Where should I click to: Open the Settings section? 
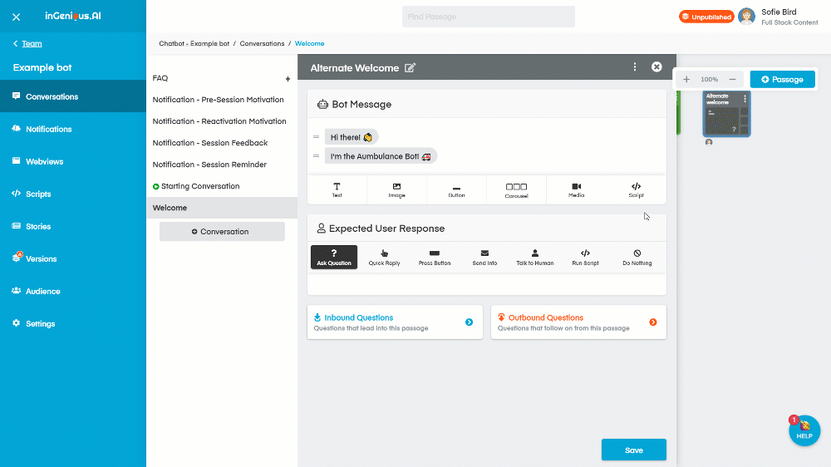(x=73, y=323)
